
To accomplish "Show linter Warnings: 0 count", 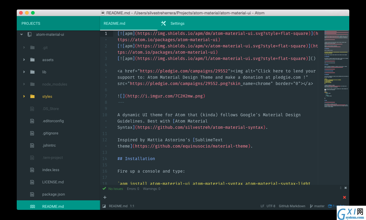I will click(x=151, y=189).
